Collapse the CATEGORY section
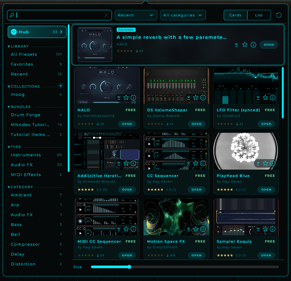 (9, 187)
